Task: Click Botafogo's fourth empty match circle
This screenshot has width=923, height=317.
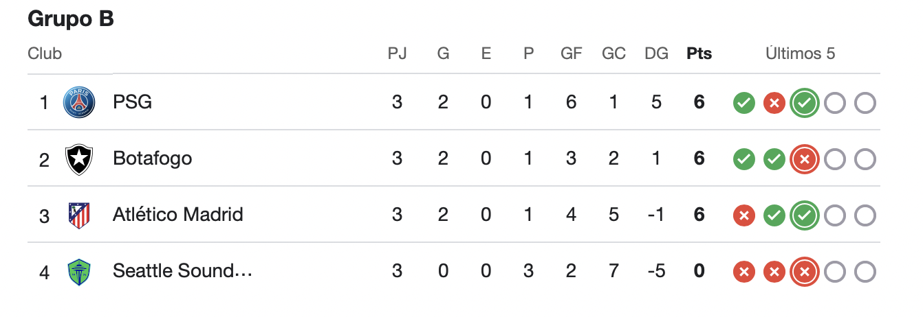Action: click(834, 160)
